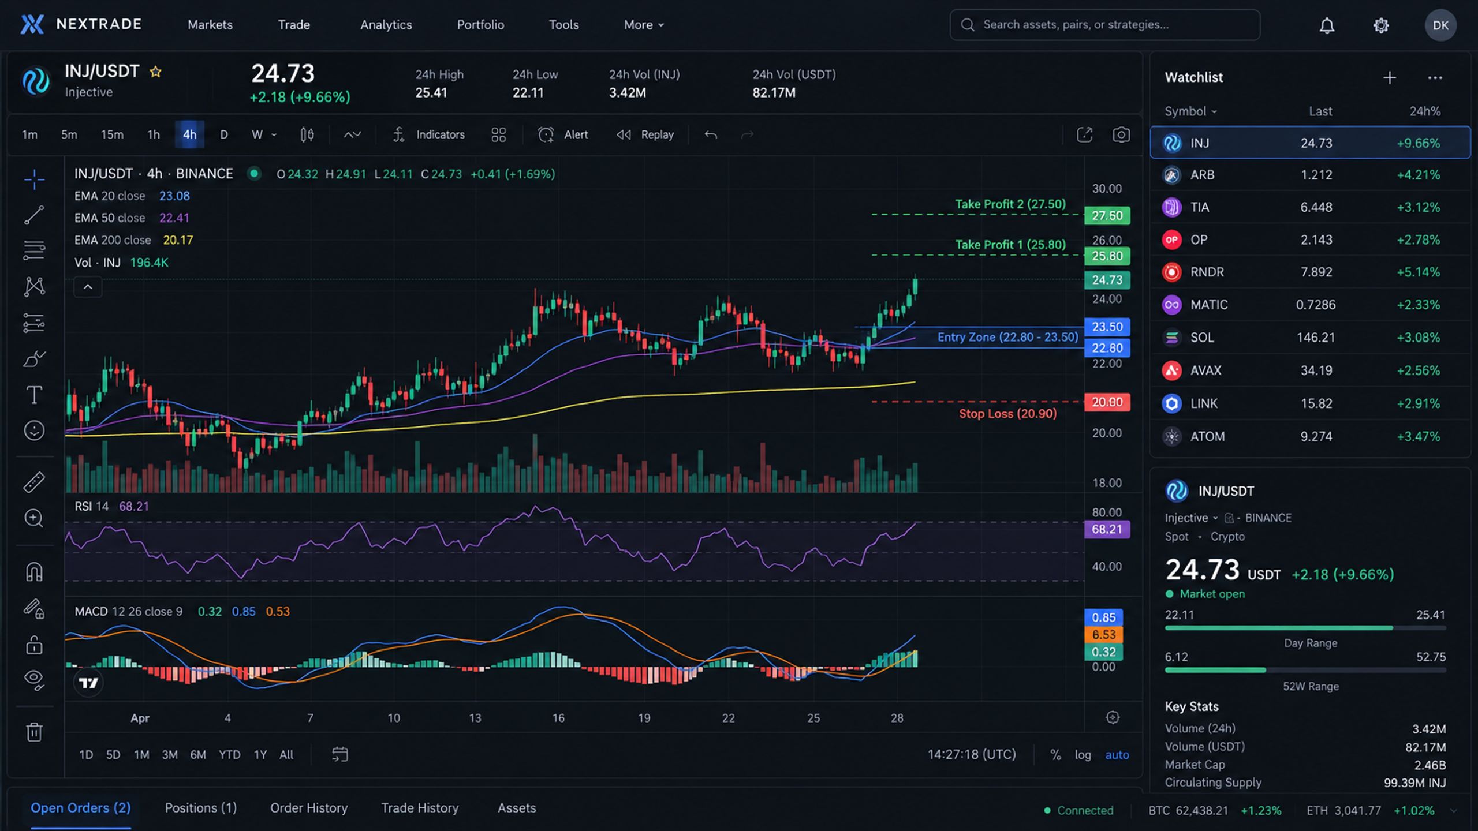Screen dimensions: 1478x831
Task: Open the emoji icons tool
Action: [x=34, y=431]
